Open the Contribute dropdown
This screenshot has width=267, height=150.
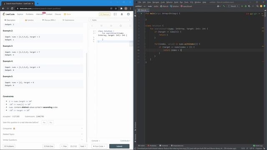pyautogui.click(x=125, y=141)
